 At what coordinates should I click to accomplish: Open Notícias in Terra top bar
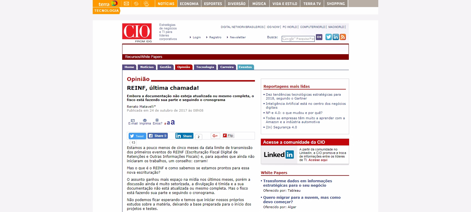166,4
